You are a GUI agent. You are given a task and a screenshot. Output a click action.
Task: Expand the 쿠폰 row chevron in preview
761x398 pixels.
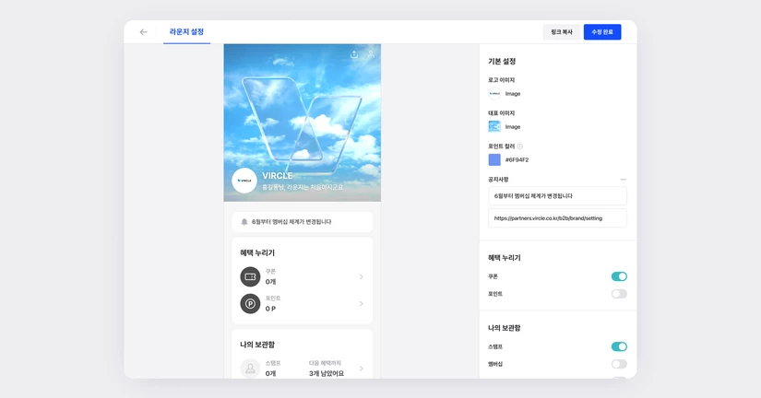(x=361, y=276)
